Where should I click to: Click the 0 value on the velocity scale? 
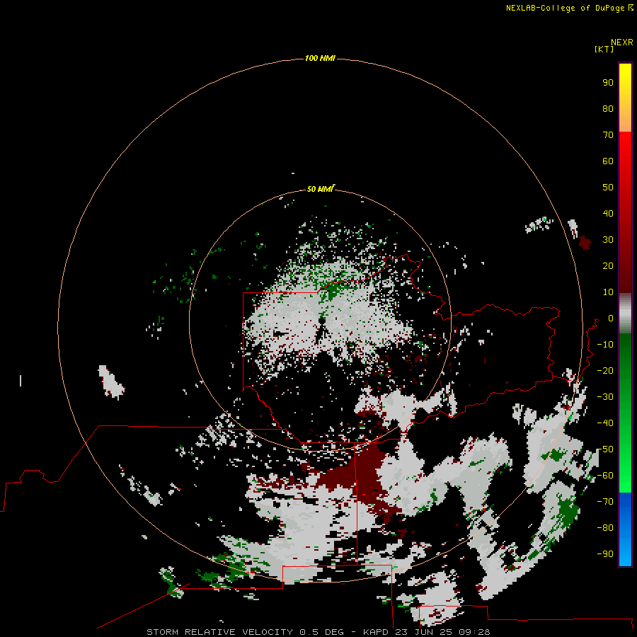click(x=611, y=318)
